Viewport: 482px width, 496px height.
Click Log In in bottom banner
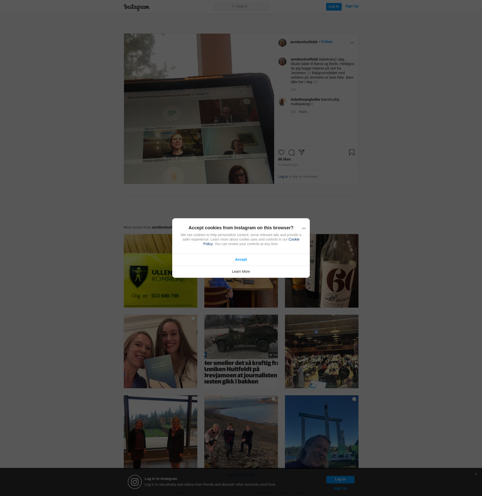pos(340,479)
